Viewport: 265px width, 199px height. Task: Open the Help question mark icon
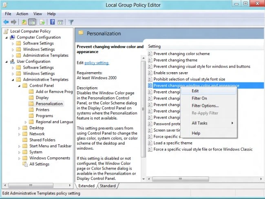coord(53,22)
